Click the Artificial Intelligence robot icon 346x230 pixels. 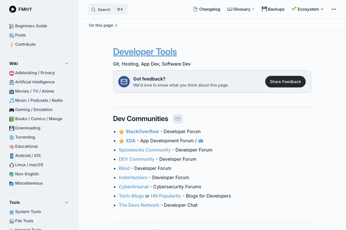click(x=12, y=82)
